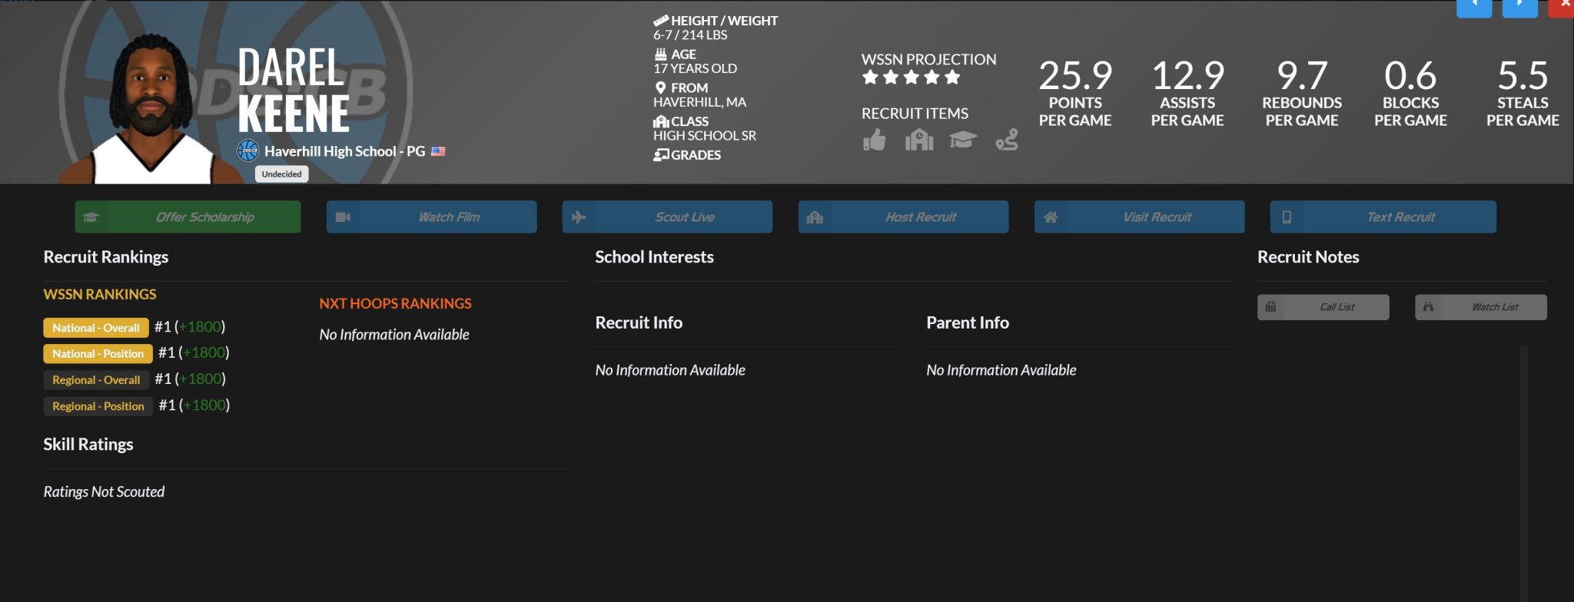Go to previous recruit with left arrow
This screenshot has width=1574, height=602.
point(1473,6)
